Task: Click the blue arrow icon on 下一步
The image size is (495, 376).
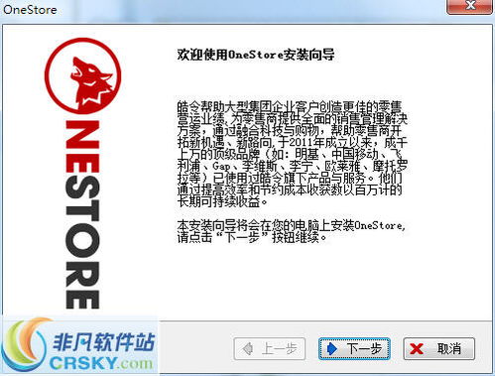Action: pos(331,348)
